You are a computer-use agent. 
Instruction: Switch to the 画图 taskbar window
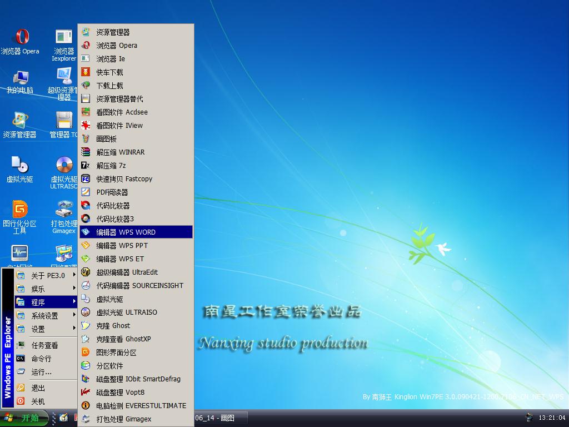click(x=221, y=418)
